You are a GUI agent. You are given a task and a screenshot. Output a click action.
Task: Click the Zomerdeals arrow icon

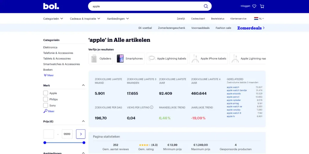pyautogui.click(x=264, y=28)
